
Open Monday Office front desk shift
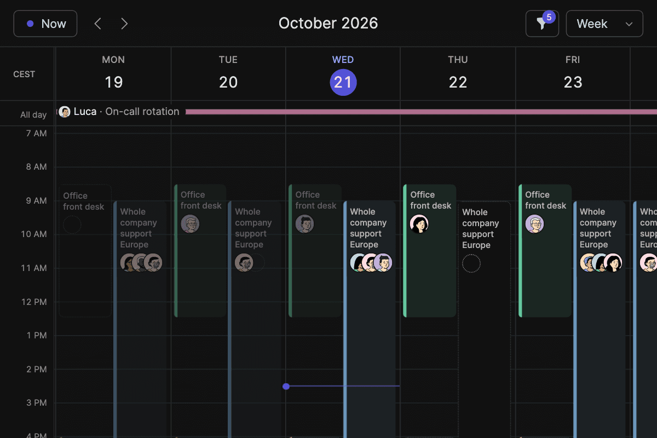[85, 251]
